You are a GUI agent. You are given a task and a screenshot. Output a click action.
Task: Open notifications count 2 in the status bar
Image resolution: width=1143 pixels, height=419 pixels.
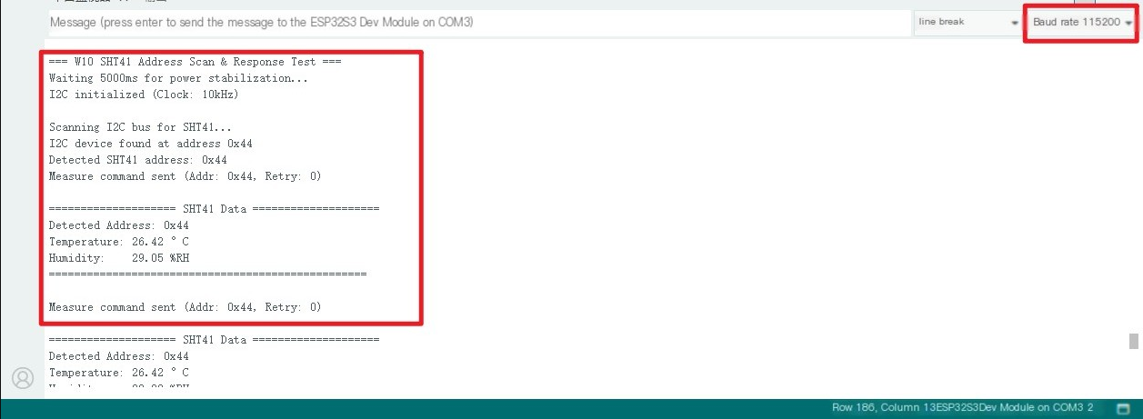[1089, 408]
